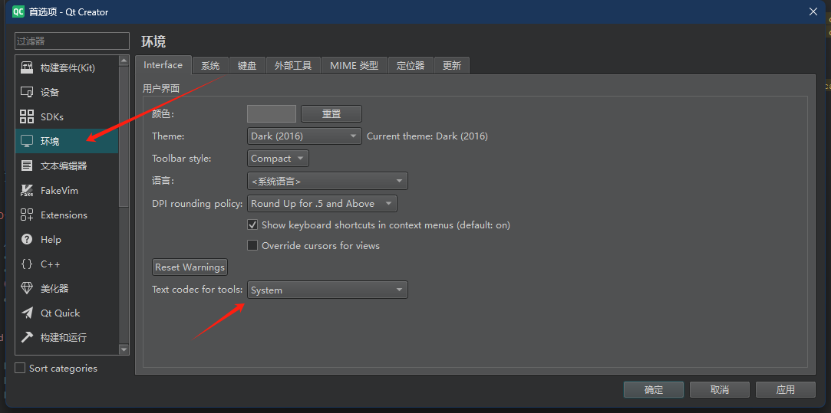The image size is (831, 413).
Task: Click the Qt Creator logo in title bar
Action: (x=18, y=11)
